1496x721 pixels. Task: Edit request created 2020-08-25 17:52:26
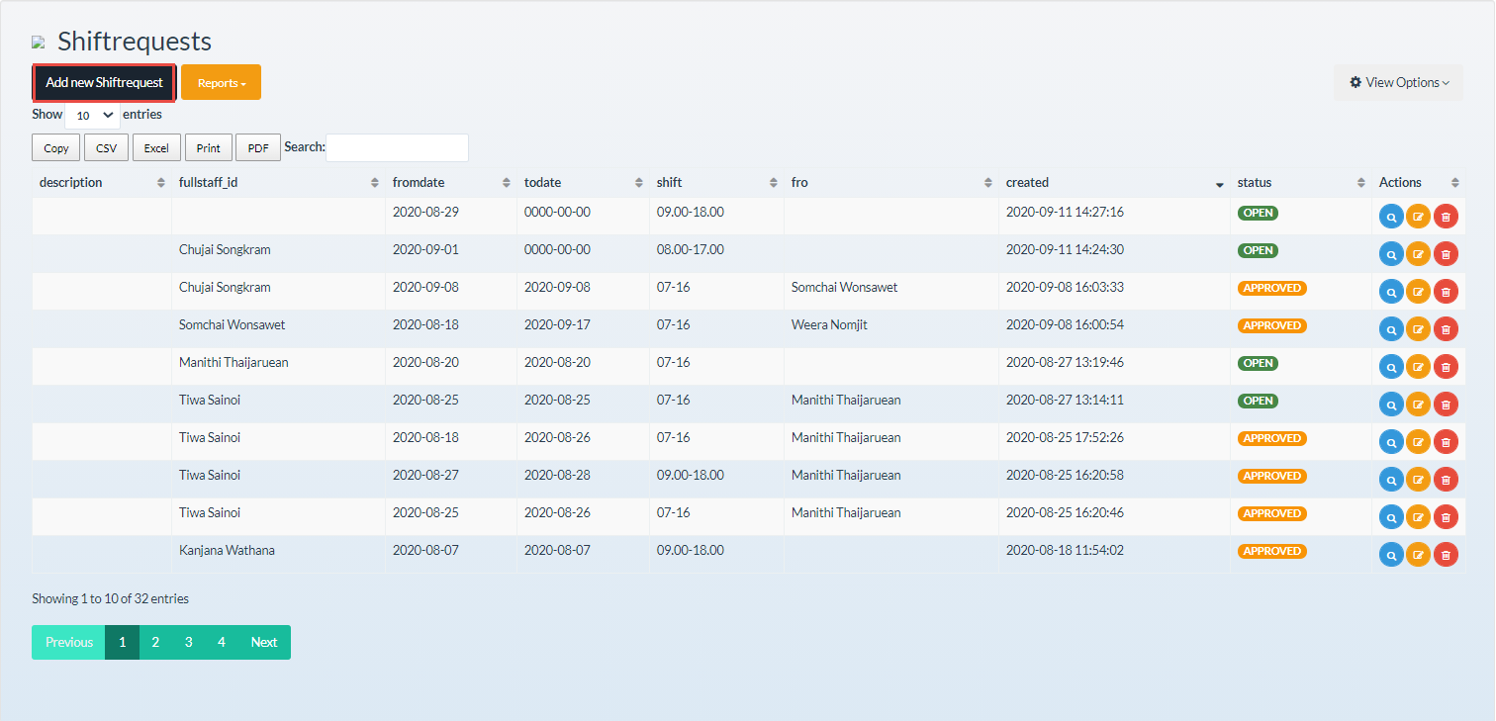[x=1419, y=442]
